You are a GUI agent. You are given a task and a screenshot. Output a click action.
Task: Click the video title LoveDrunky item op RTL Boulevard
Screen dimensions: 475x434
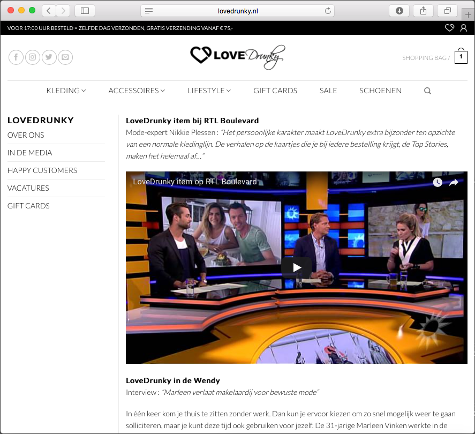tap(195, 182)
